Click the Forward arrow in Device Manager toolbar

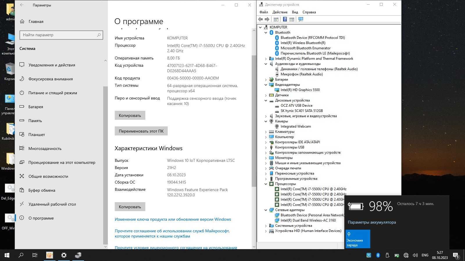click(267, 19)
